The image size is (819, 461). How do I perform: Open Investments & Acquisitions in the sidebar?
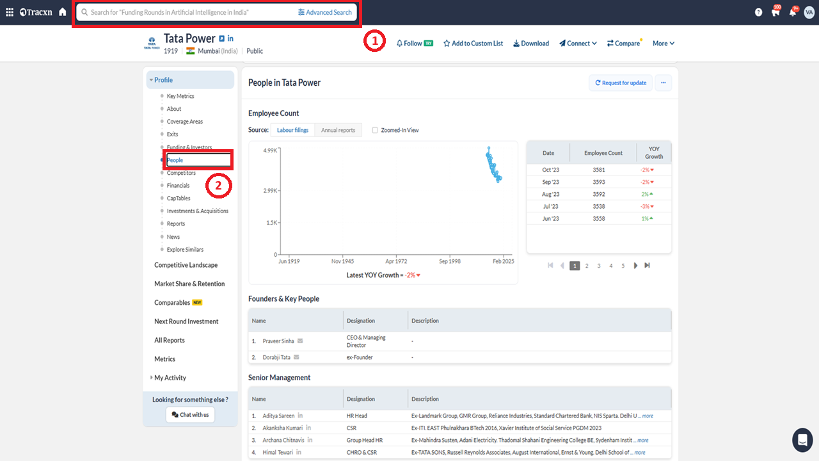tap(198, 211)
